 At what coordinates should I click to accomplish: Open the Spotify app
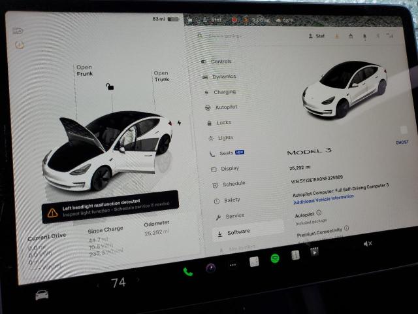click(x=275, y=258)
